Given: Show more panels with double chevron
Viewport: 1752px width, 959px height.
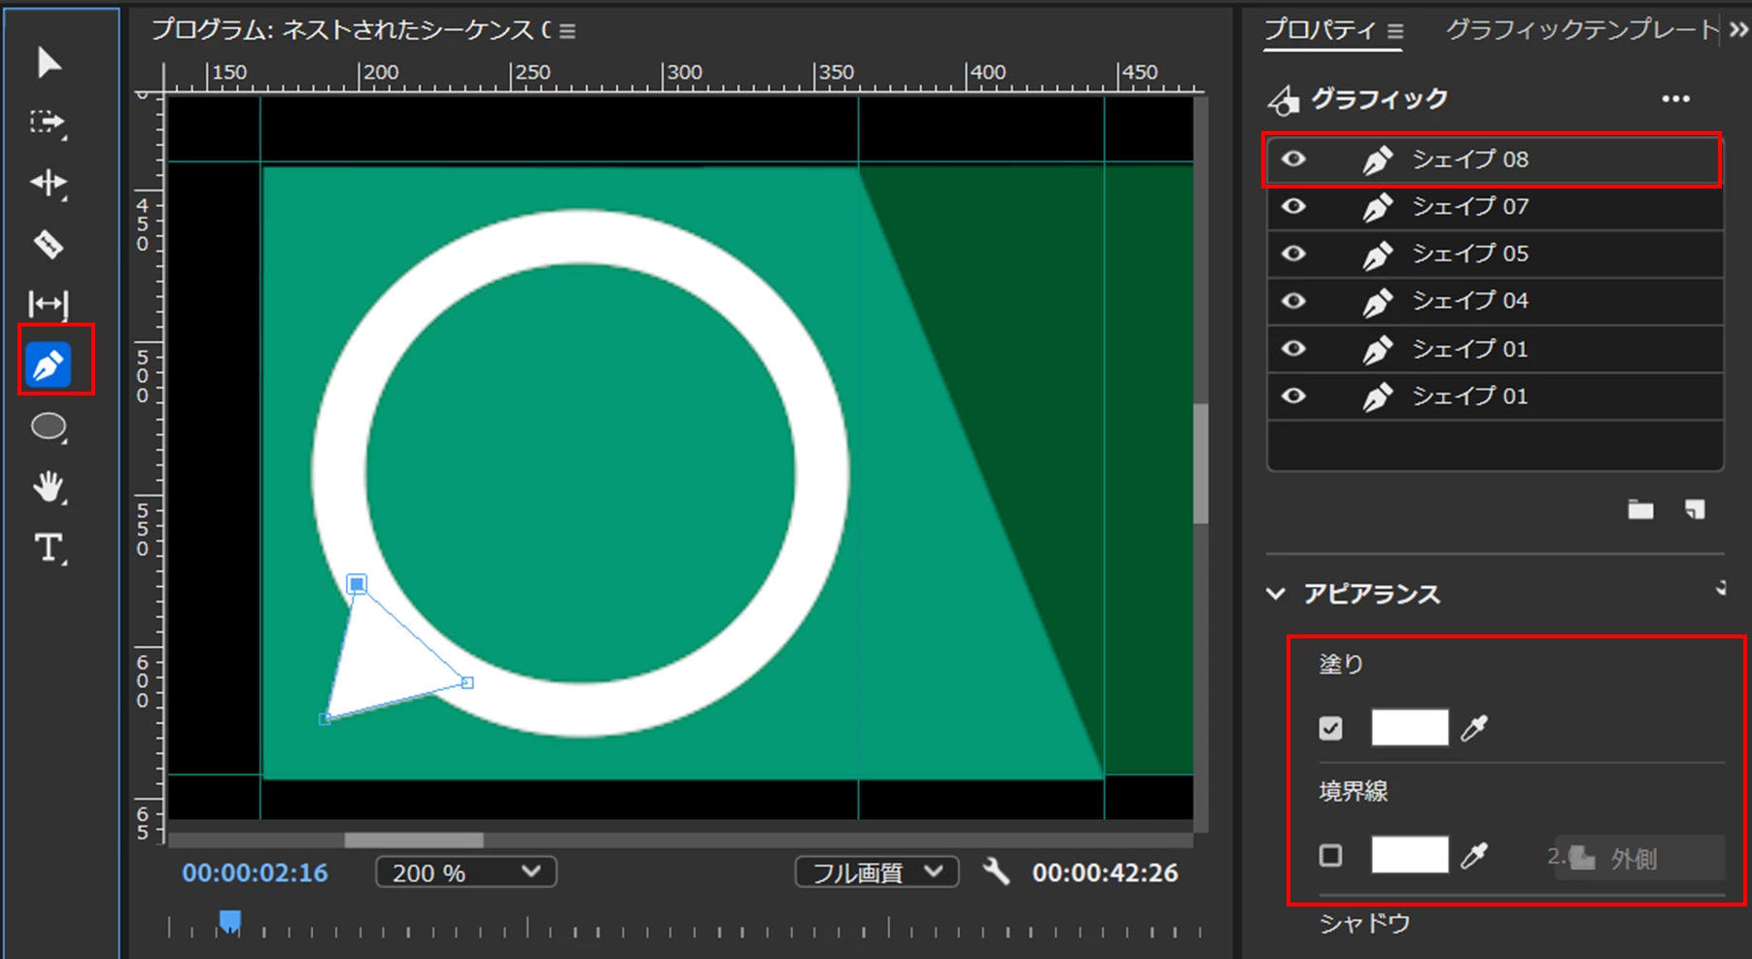Looking at the screenshot, I should 1738,30.
